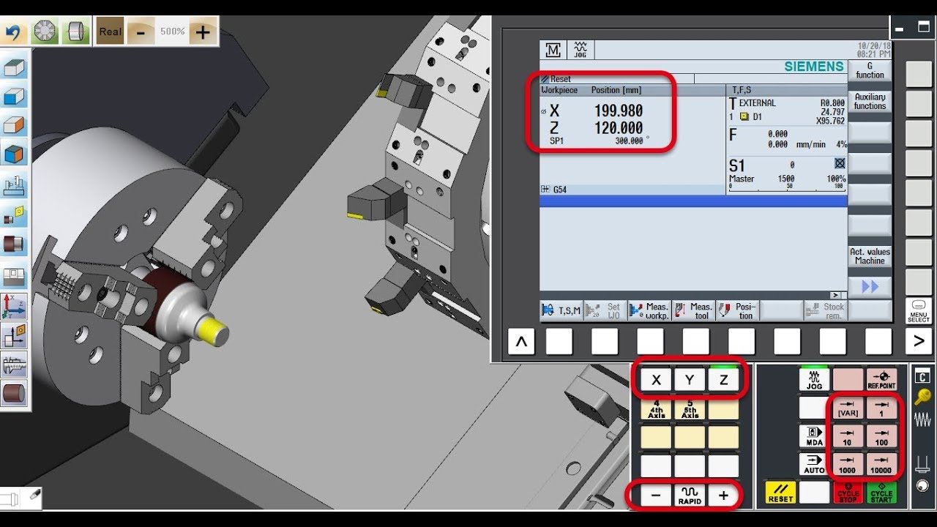Click the yellow RESET key
This screenshot has width=937, height=527.
coord(780,493)
